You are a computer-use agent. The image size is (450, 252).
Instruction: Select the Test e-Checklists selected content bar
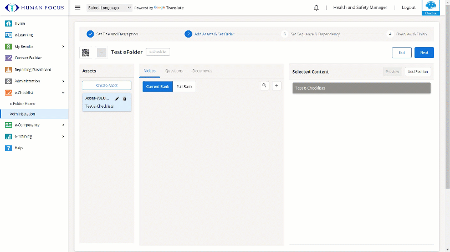[x=361, y=88]
